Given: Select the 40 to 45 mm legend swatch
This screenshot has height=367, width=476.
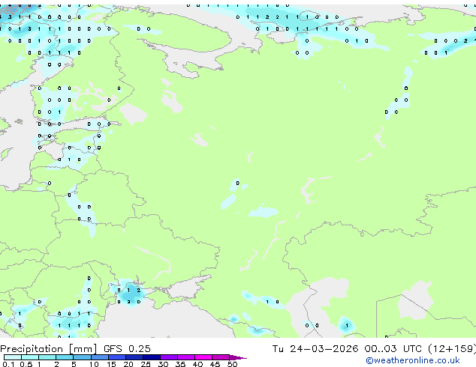Looking at the screenshot, I should [203, 357].
